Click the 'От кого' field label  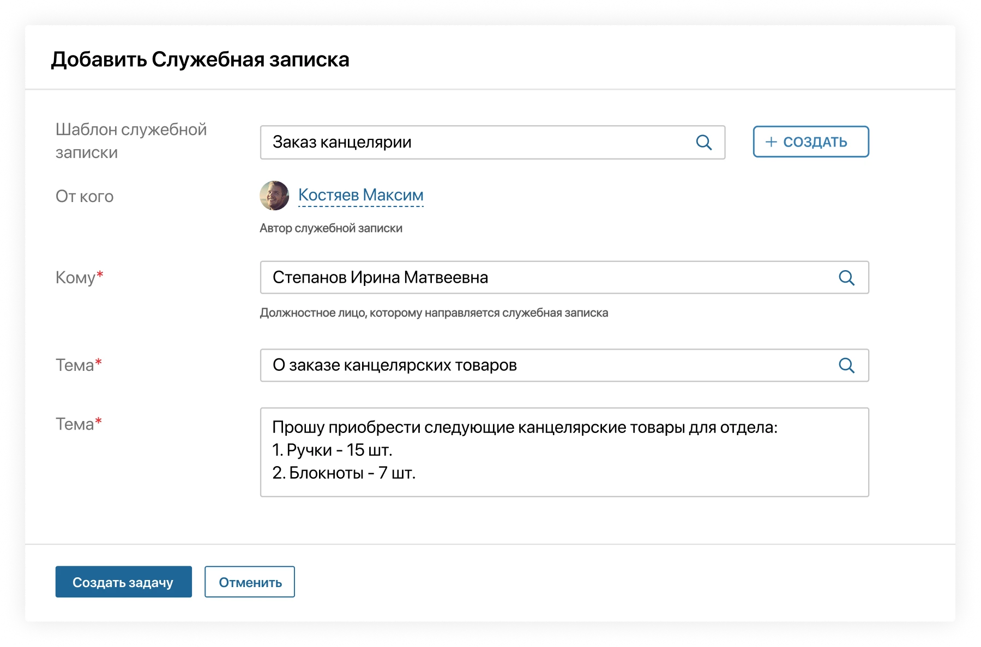click(x=84, y=196)
